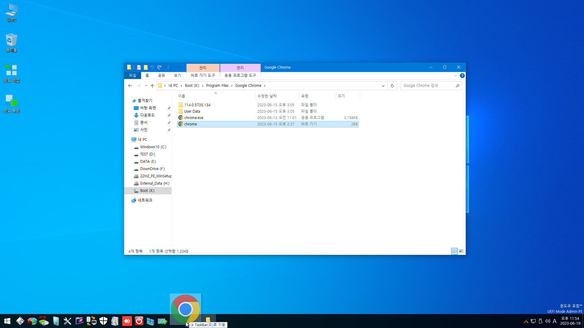The height and width of the screenshot is (328, 584).
Task: Click the Redo icon in Explorer title bar
Action: 159,67
